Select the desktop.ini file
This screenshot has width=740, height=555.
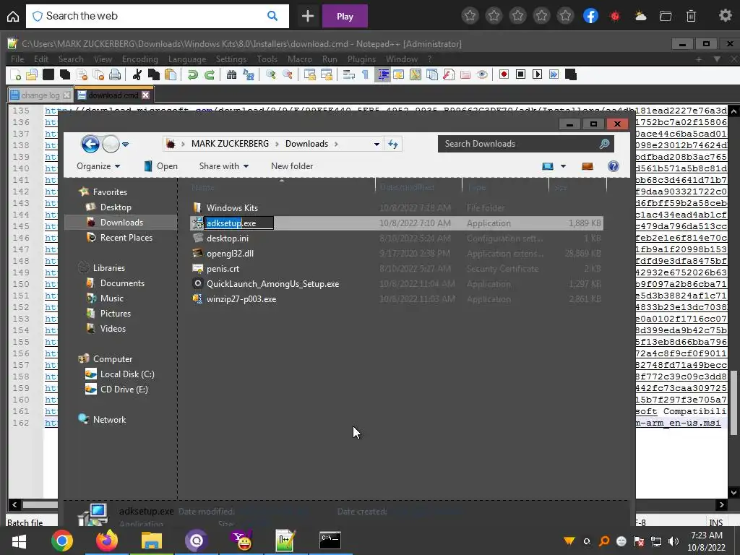click(228, 238)
